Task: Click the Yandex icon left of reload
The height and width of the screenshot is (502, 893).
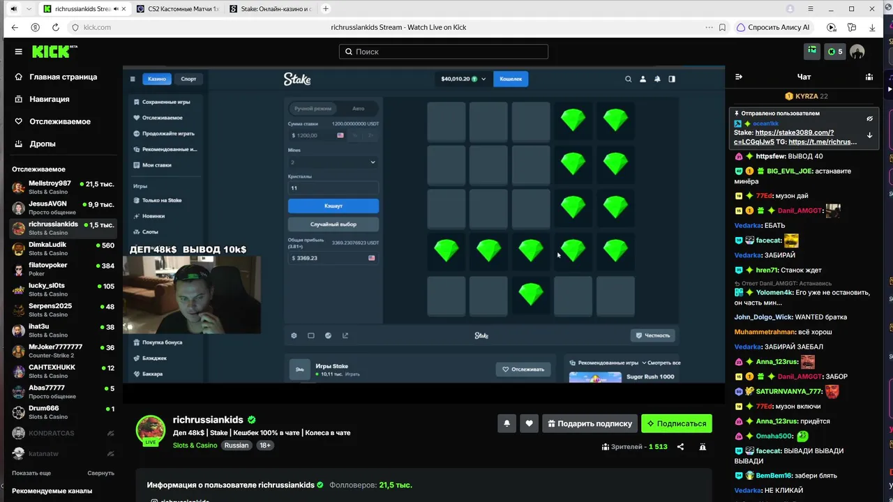Action: click(x=35, y=27)
